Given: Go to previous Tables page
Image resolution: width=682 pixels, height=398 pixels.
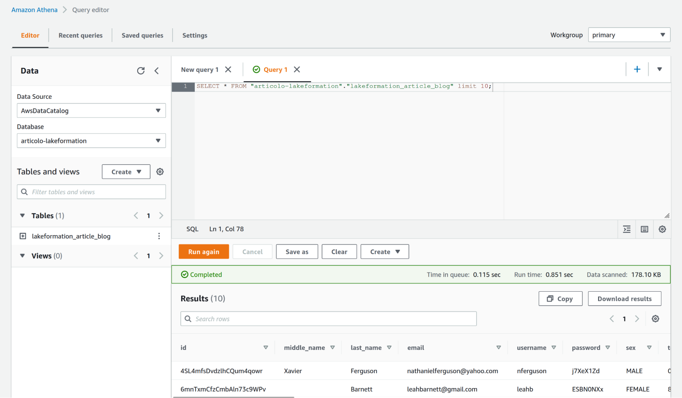Looking at the screenshot, I should pos(136,215).
